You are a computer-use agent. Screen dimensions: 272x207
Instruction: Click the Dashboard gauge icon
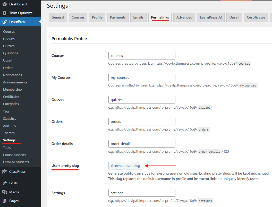coord(5,4)
